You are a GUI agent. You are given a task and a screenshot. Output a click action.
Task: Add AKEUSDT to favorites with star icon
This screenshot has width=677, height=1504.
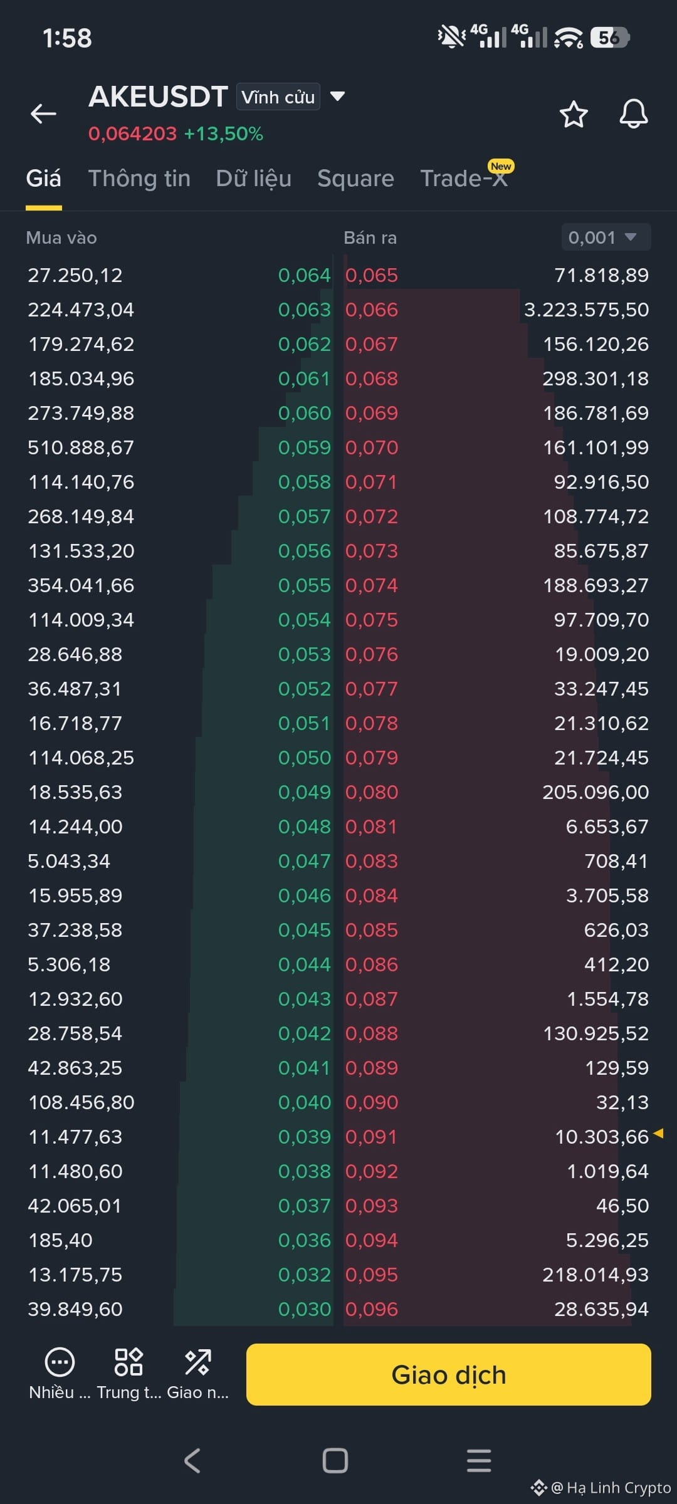tap(573, 114)
